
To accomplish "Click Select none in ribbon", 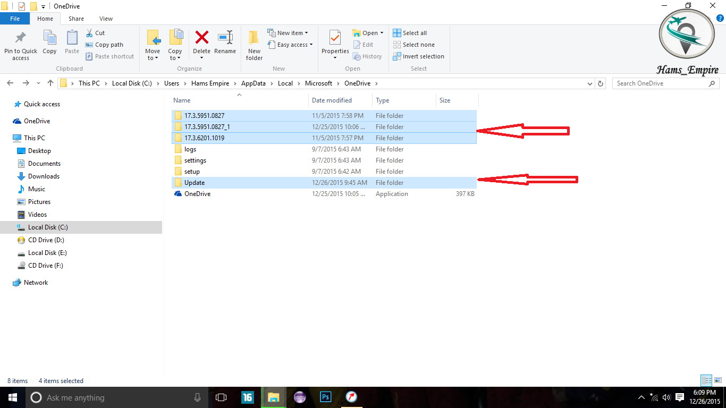I will pyautogui.click(x=413, y=45).
